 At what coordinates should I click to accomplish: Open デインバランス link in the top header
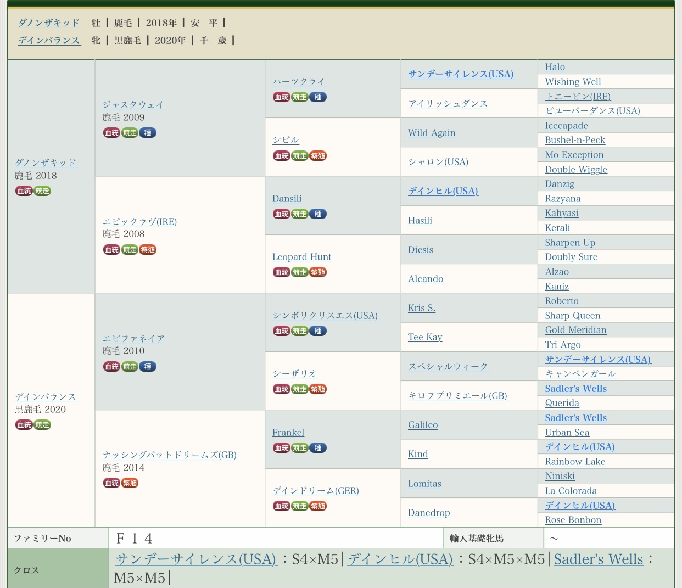click(49, 40)
